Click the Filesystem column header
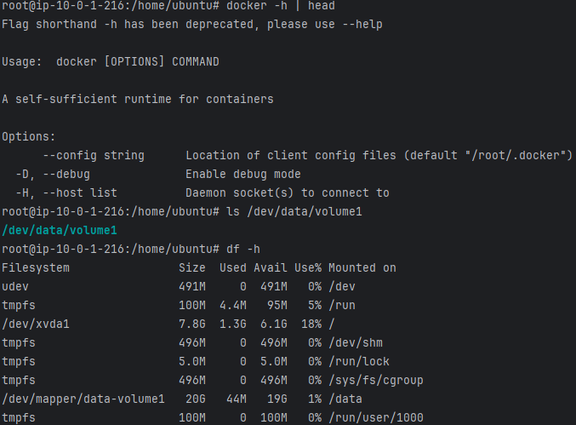Screen dimensions: 576x425 point(36,268)
